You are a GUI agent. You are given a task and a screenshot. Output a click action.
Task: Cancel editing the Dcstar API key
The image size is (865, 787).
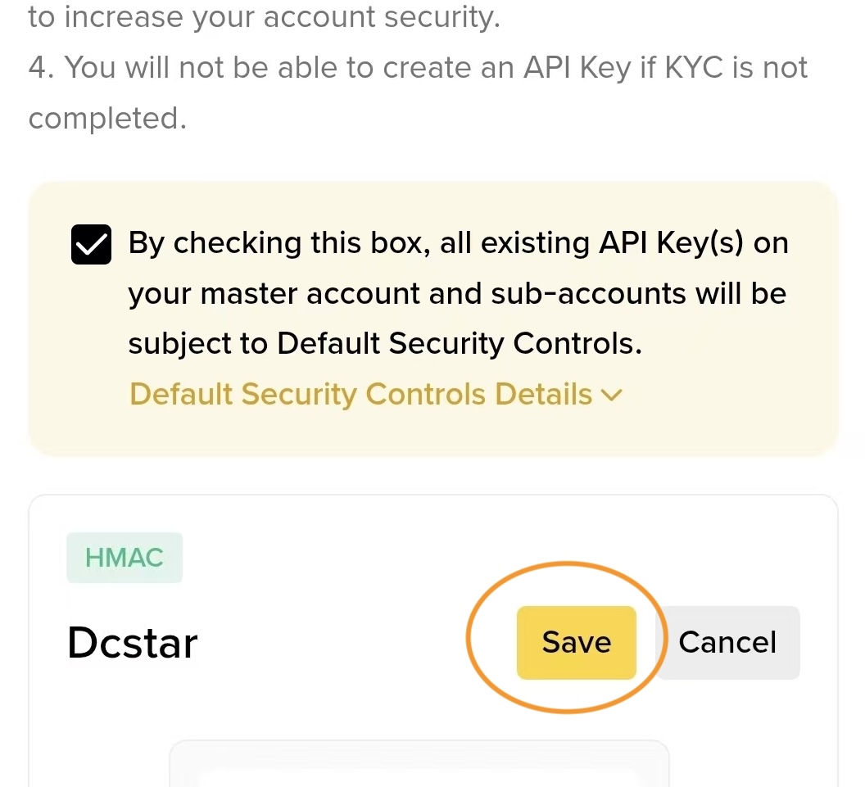click(727, 642)
